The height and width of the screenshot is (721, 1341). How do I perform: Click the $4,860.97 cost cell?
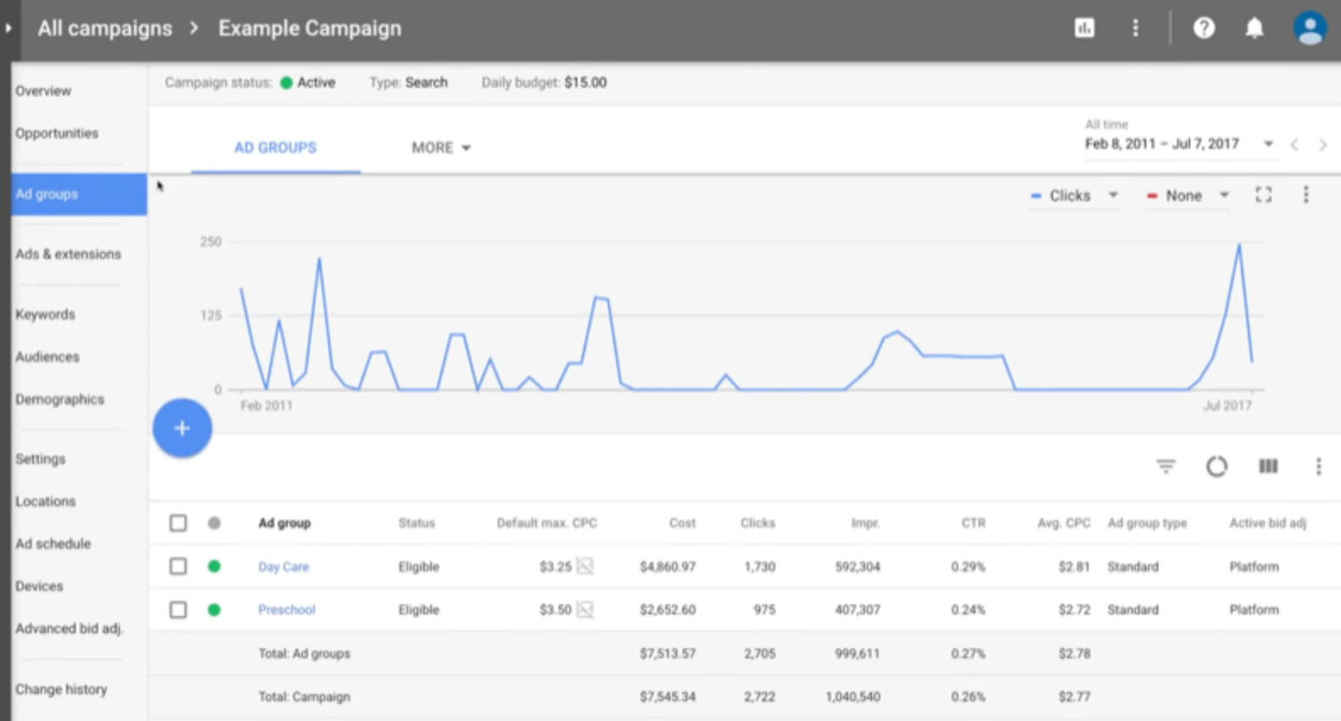tap(668, 566)
